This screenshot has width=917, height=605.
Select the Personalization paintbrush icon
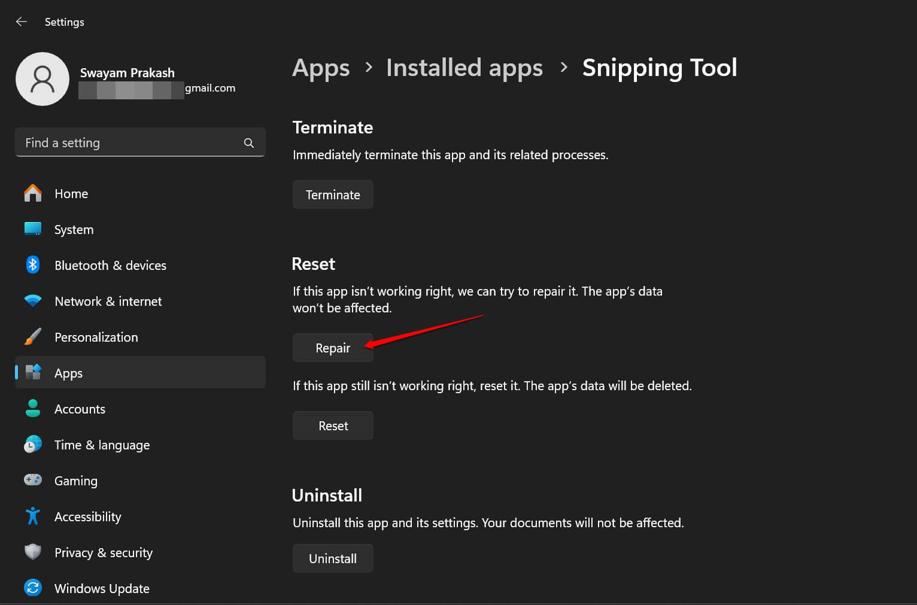tap(32, 336)
